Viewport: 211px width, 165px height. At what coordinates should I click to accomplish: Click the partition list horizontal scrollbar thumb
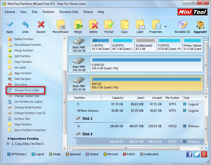pyautogui.click(x=126, y=148)
